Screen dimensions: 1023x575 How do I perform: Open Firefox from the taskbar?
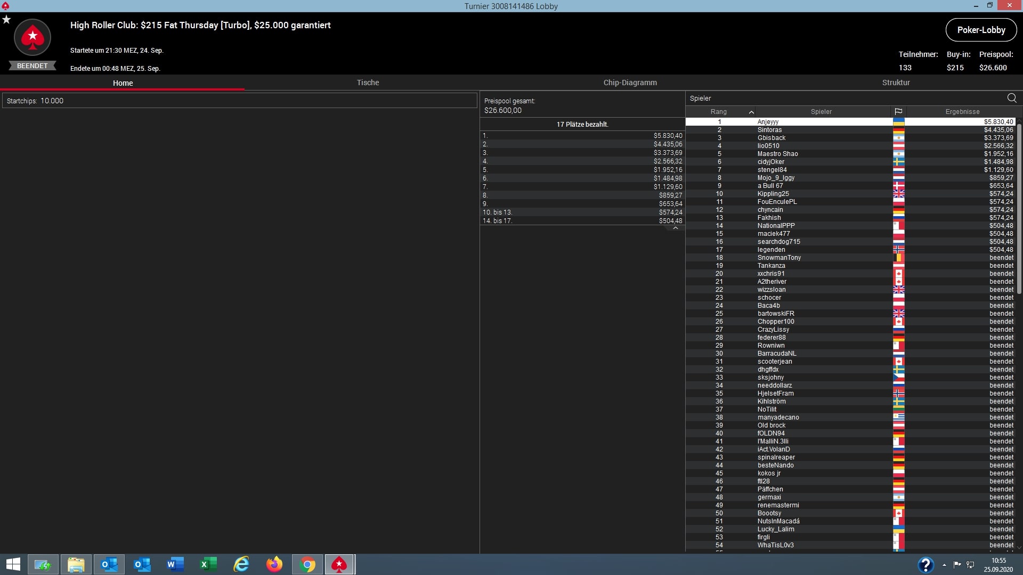[x=274, y=564]
